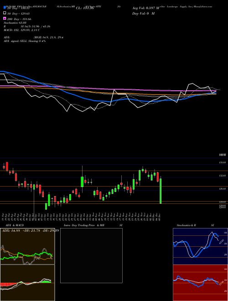Click the 'Avg Vol: 0.597 M' text
The height and width of the screenshot is (301, 228).
tap(145, 8)
